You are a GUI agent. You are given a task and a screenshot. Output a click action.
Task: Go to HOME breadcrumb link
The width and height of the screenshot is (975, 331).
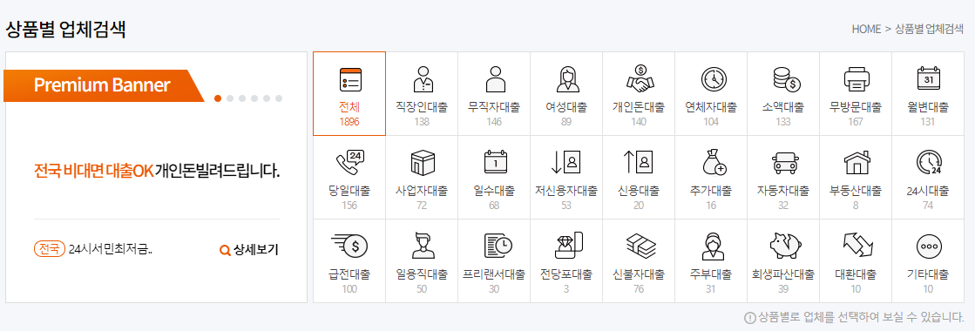(x=866, y=29)
